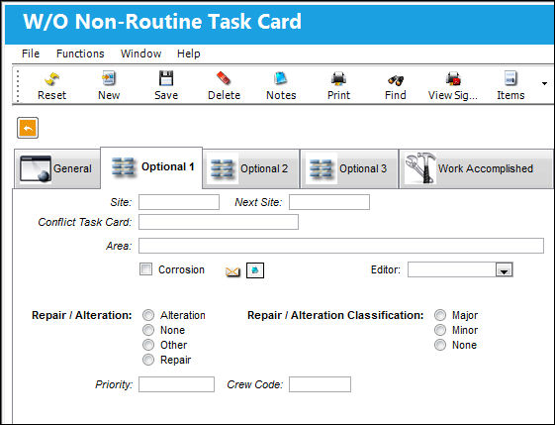The image size is (555, 425).
Task: Choose Major classification radio button
Action: click(440, 315)
